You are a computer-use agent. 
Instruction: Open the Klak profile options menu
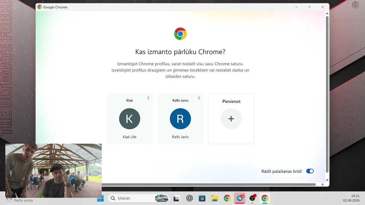[148, 98]
